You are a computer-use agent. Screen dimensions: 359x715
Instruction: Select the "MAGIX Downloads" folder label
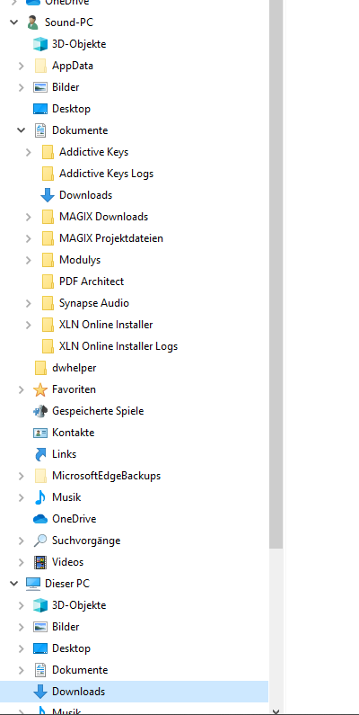(x=103, y=217)
